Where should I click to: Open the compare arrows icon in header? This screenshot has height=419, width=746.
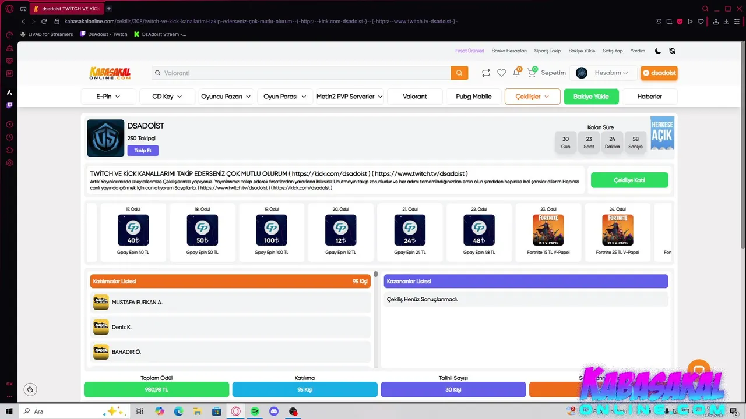coord(485,73)
